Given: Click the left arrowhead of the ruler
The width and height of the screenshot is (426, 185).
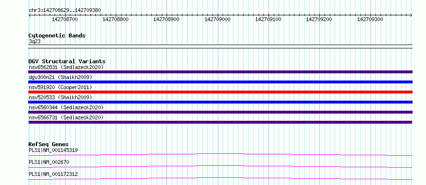Looking at the screenshot, I should tap(30, 15).
